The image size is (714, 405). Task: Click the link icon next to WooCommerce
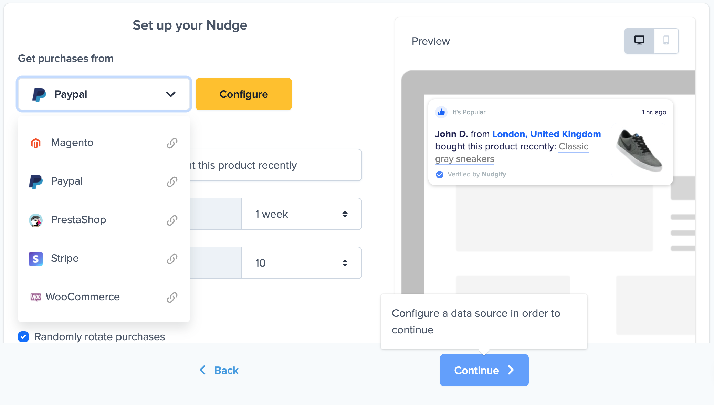[x=172, y=297]
